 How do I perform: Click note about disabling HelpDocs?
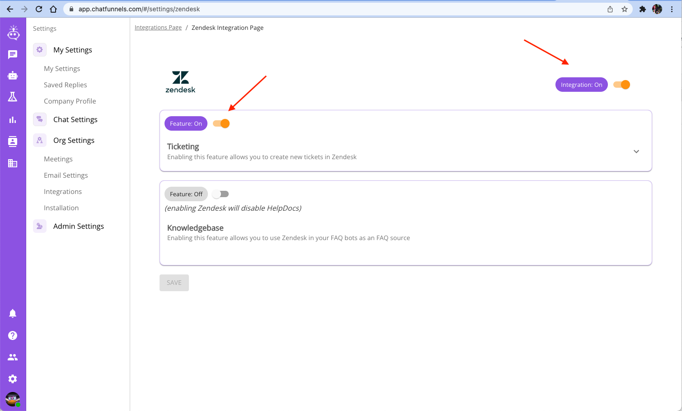coord(233,208)
